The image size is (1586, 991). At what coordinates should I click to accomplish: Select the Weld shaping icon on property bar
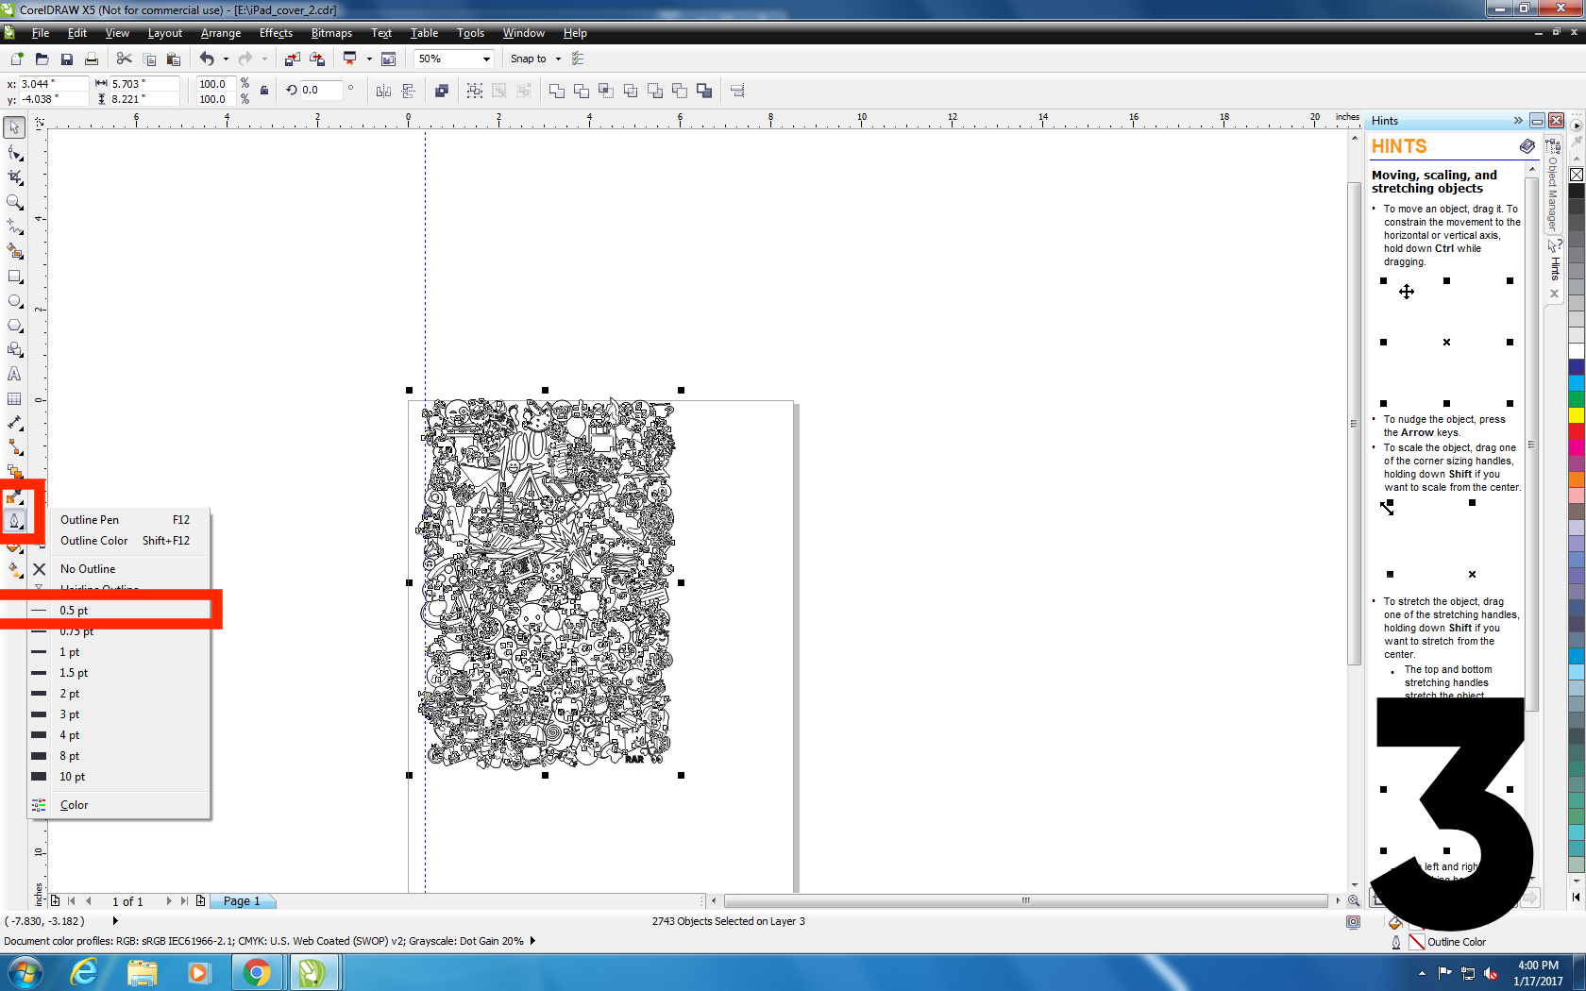pos(556,91)
